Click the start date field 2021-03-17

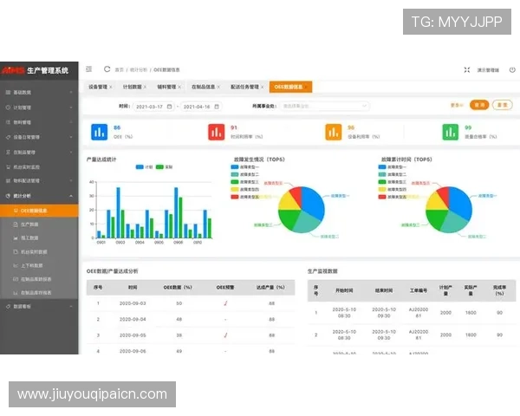154,106
